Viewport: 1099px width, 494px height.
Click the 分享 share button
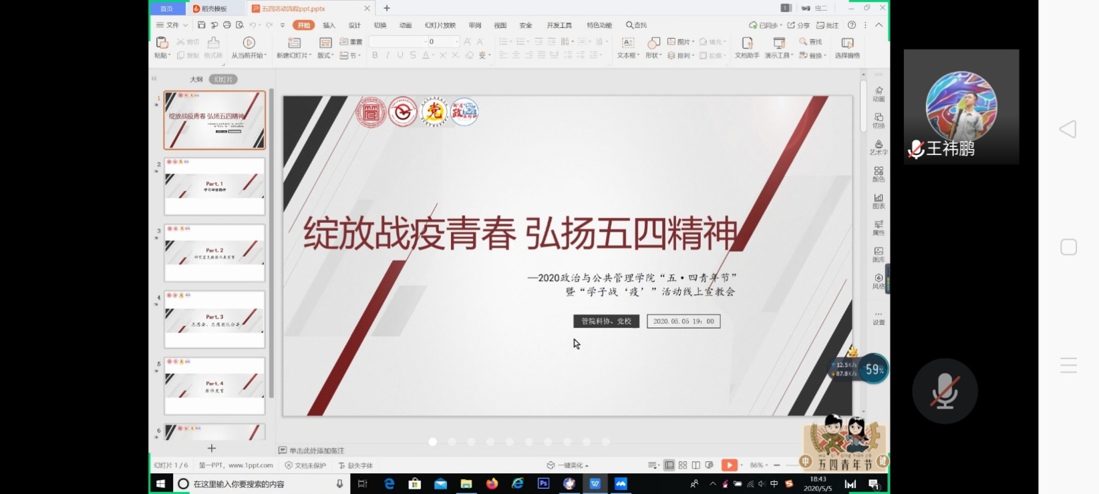tap(799, 25)
